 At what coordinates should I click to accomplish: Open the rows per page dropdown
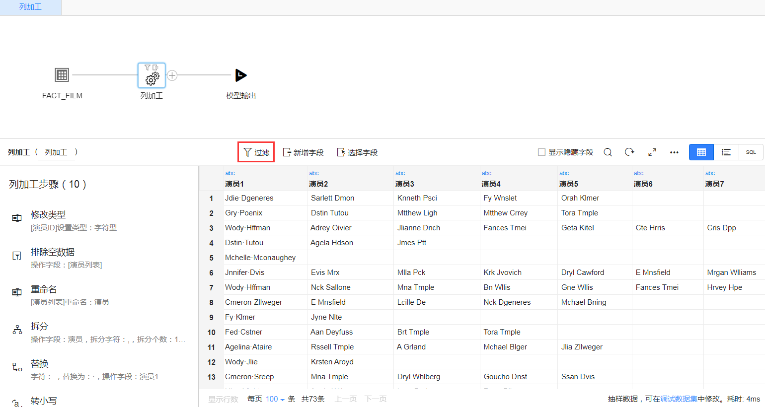[x=275, y=399]
